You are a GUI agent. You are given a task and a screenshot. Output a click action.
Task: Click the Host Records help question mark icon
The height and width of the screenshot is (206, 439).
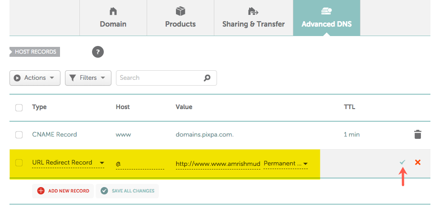pos(98,52)
